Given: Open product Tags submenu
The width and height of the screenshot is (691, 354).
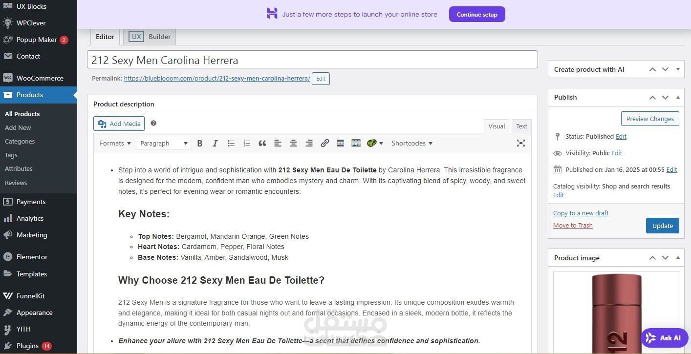Looking at the screenshot, I should (x=11, y=155).
